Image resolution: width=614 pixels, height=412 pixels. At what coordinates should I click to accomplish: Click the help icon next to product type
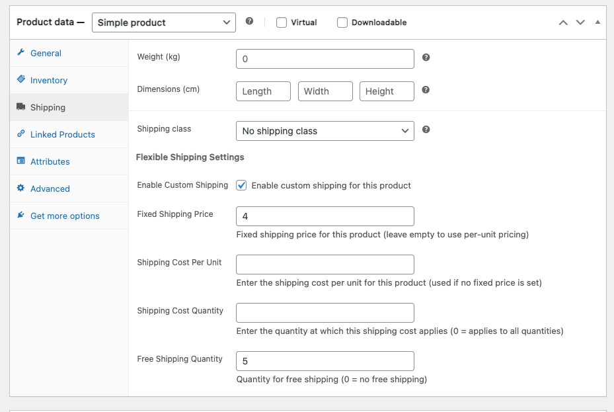pyautogui.click(x=249, y=22)
